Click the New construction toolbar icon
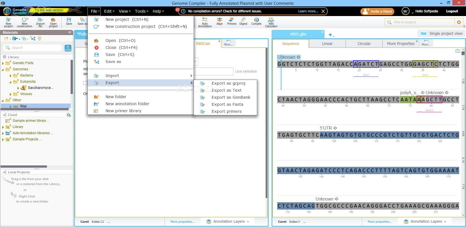This screenshot has width=466, height=227. (25, 22)
